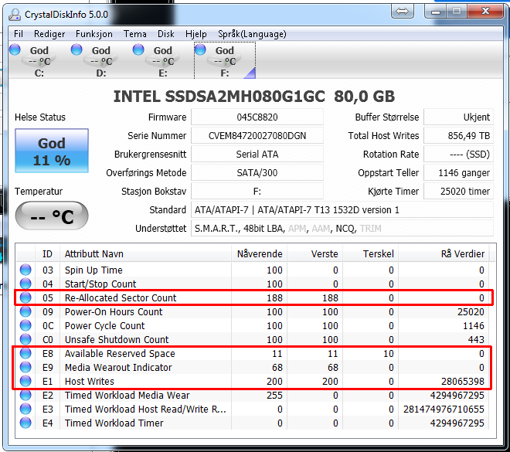
Task: Click the Stasjon Bokstav F: field
Action: click(x=257, y=191)
